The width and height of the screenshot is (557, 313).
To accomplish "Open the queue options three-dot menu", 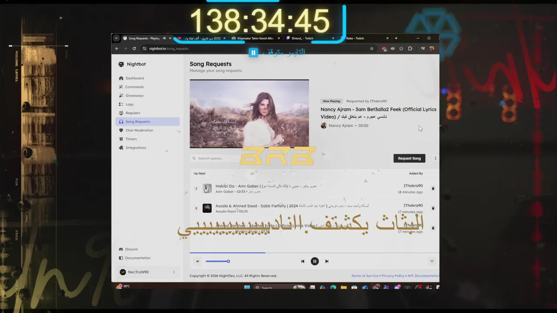I will (435, 158).
